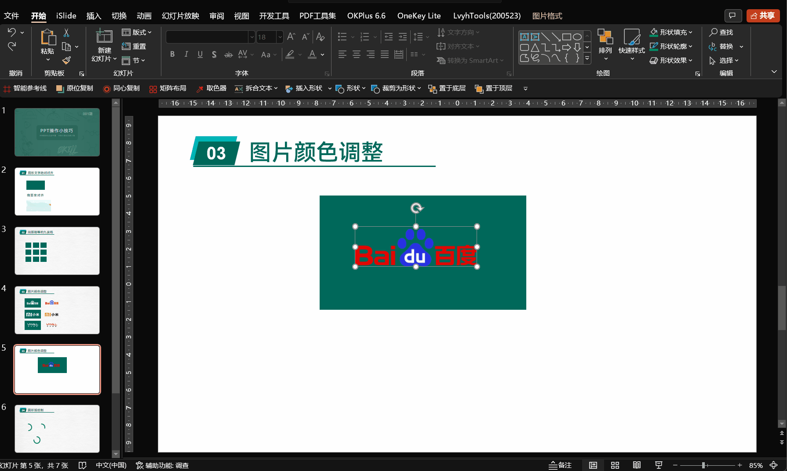Open the font color A swatch

[x=312, y=54]
